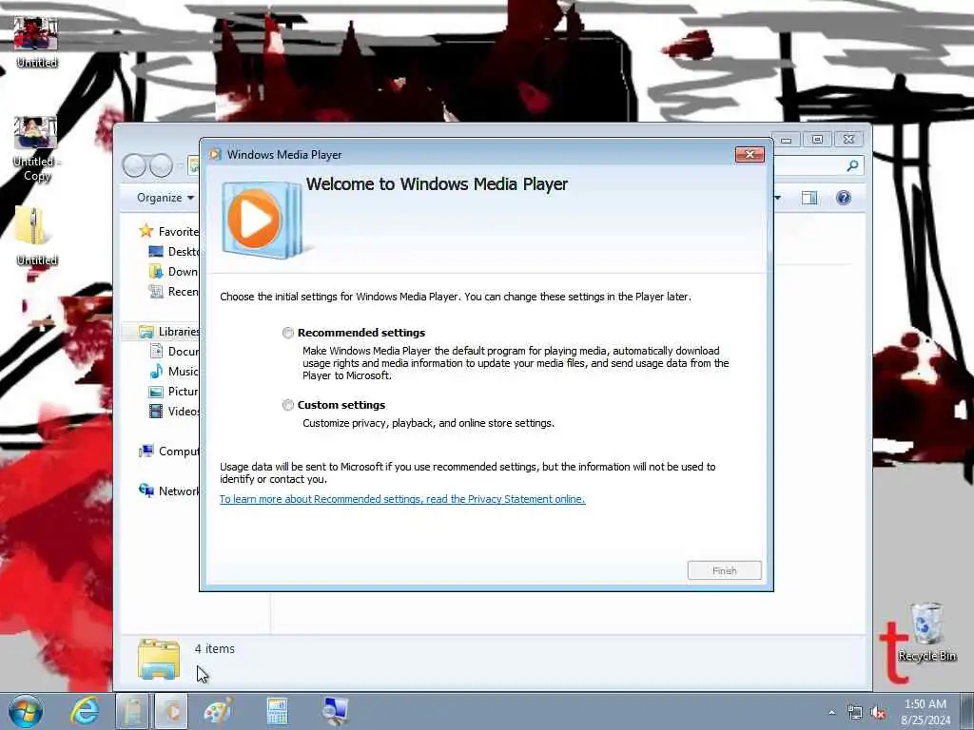The image size is (974, 730).
Task: Select the Recommended settings radio button
Action: [x=287, y=333]
